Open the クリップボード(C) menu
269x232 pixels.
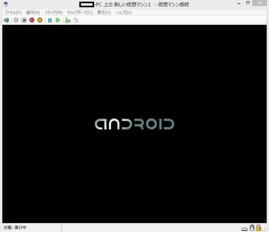[x=80, y=13]
